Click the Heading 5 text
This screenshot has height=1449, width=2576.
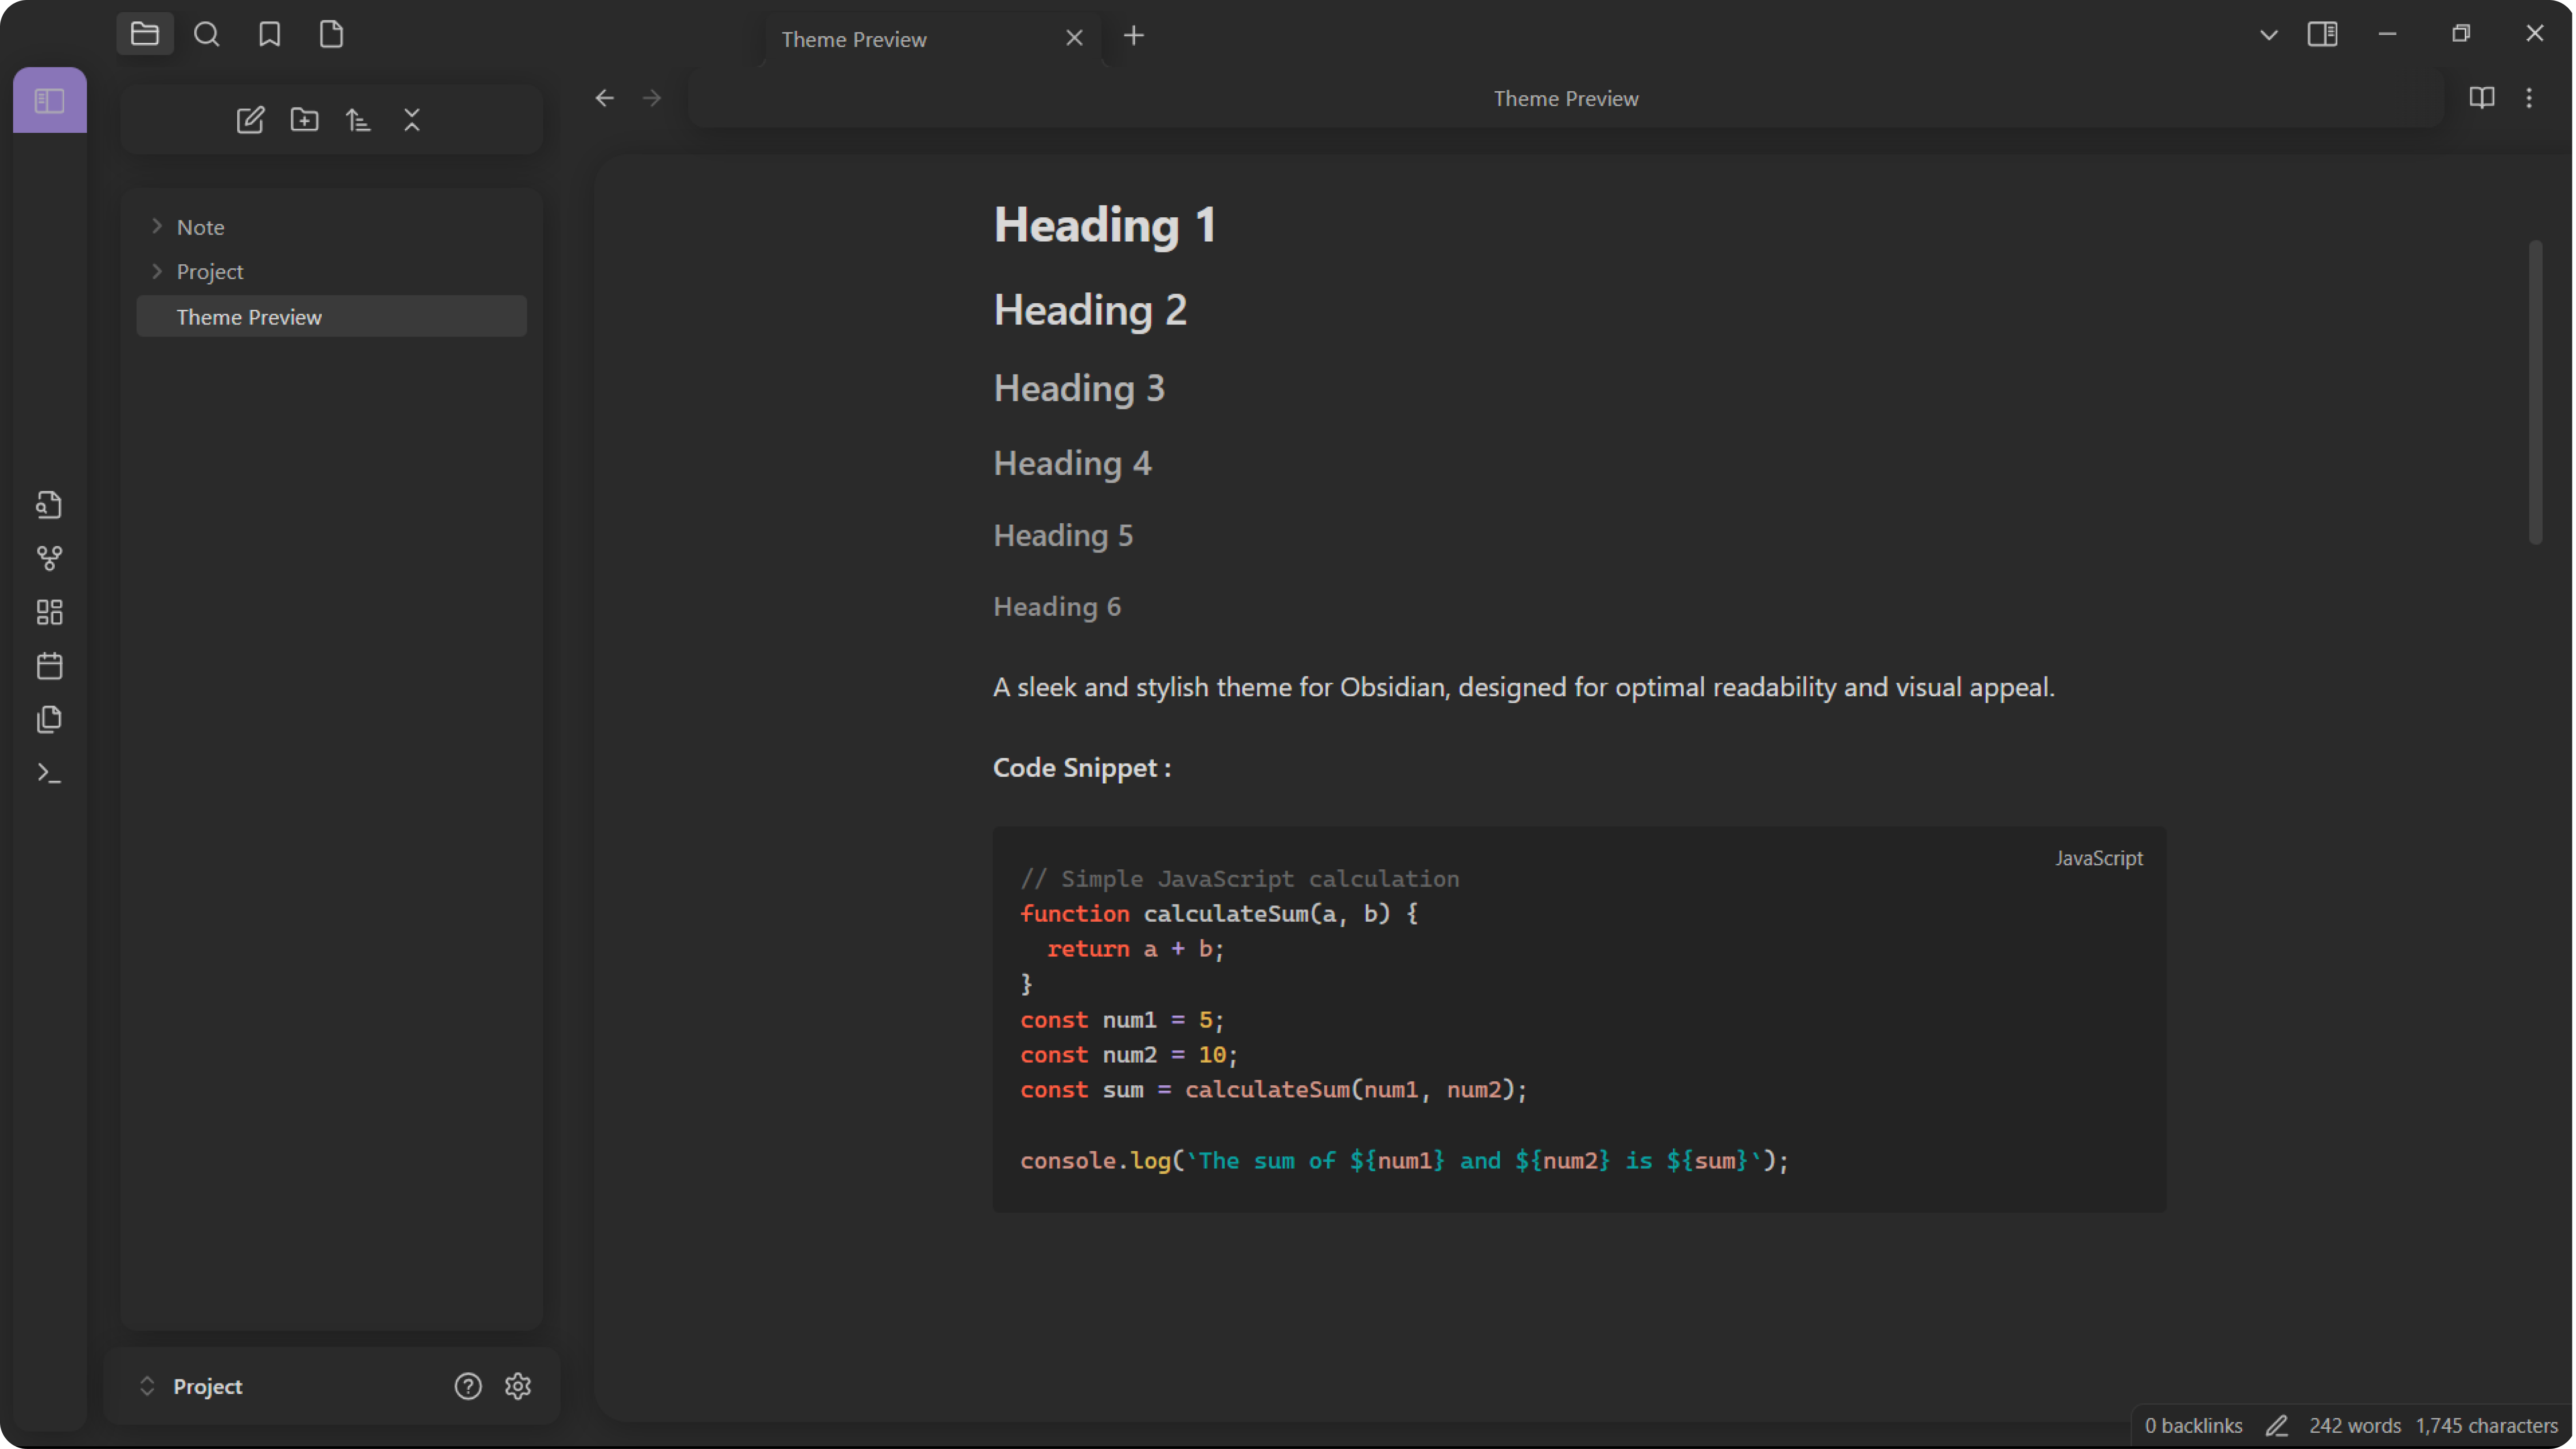tap(1063, 536)
